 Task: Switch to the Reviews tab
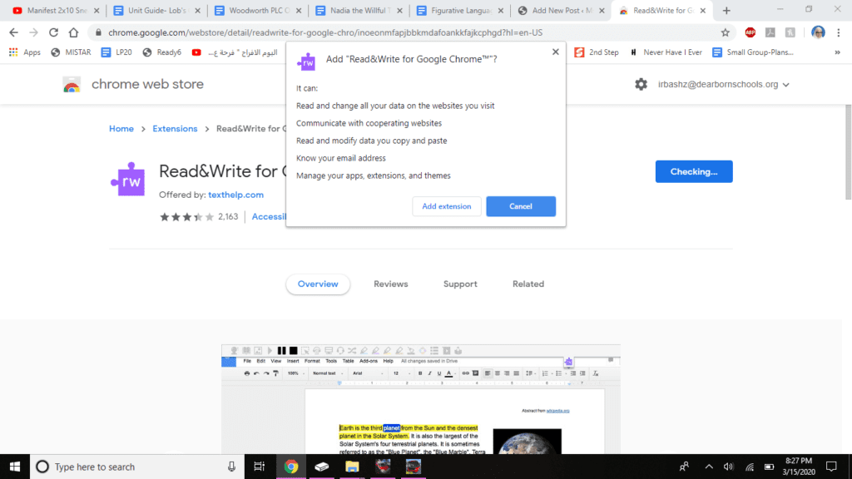point(391,284)
